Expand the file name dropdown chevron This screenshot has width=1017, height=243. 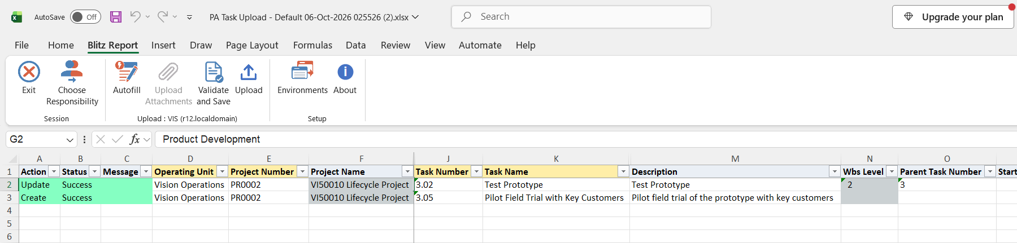pyautogui.click(x=415, y=17)
